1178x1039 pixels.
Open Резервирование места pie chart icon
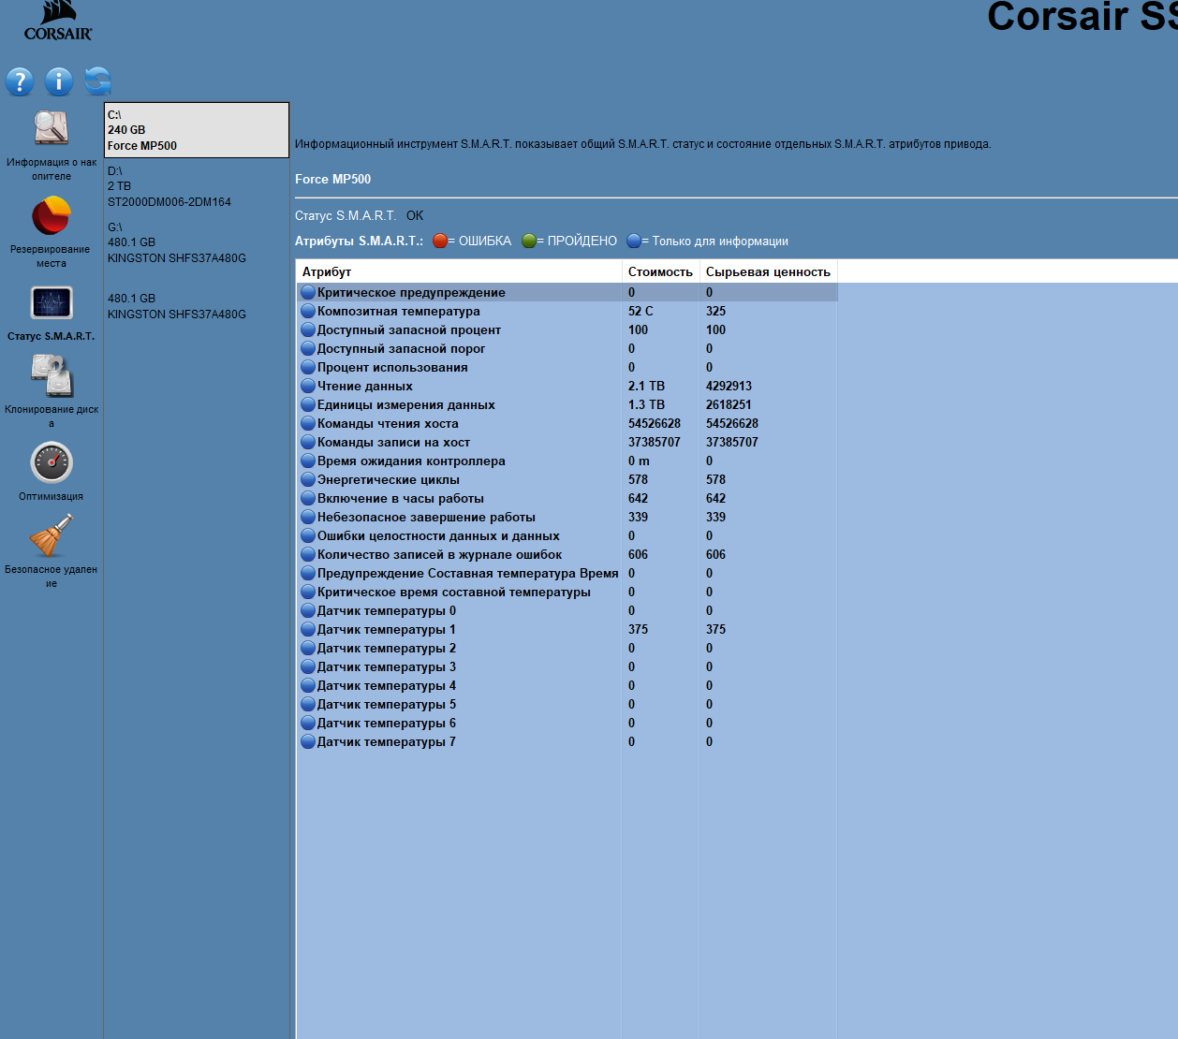[52, 216]
